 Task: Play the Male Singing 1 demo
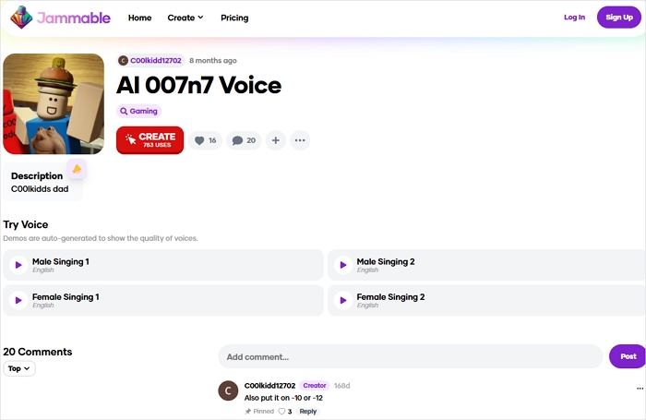[x=18, y=265]
